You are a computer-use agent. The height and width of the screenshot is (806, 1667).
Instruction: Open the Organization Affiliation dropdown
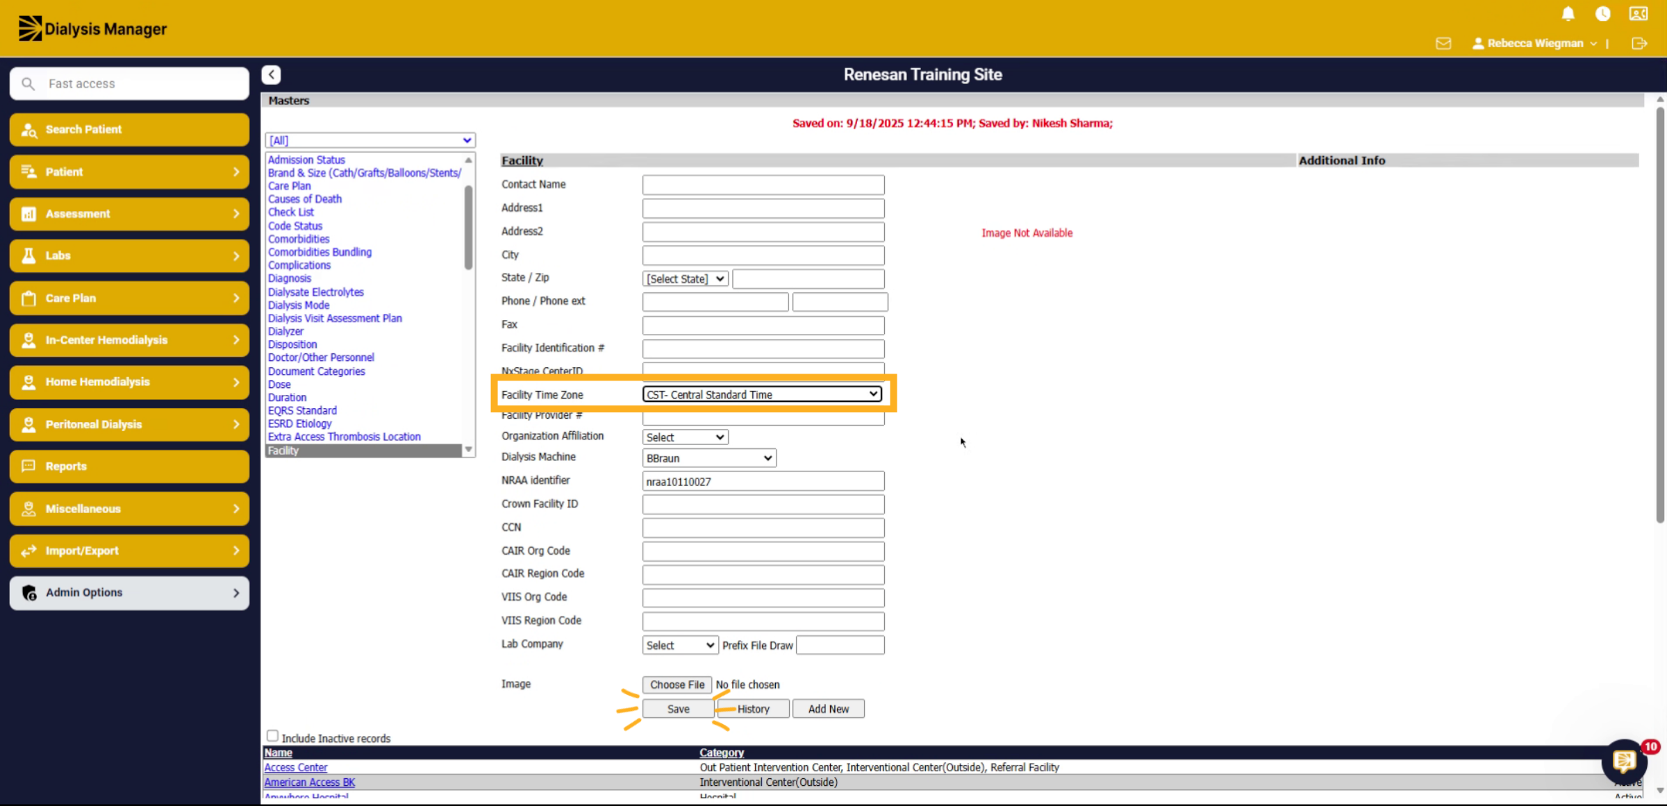point(685,437)
